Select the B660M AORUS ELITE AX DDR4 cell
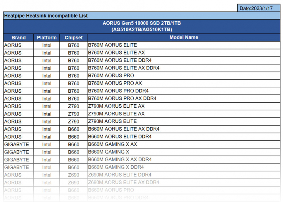Viewport: 283px width, 202px height. coord(123,129)
